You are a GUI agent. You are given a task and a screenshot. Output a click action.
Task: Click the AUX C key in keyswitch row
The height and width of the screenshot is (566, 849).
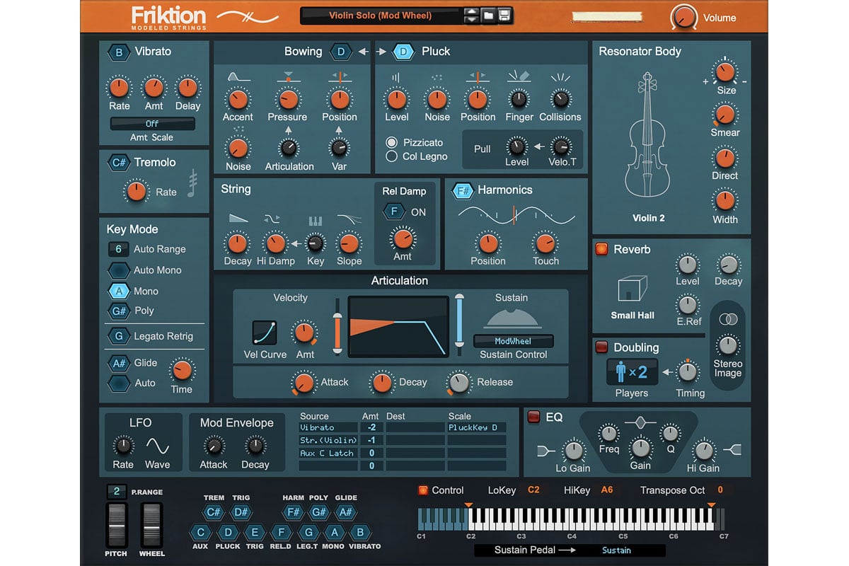tap(200, 532)
